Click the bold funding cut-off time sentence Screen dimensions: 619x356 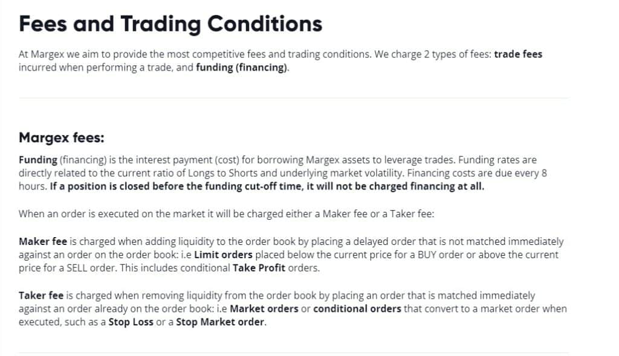(267, 186)
